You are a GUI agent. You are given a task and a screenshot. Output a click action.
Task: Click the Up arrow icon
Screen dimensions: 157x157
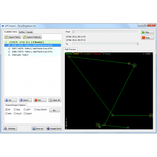pos(7,100)
